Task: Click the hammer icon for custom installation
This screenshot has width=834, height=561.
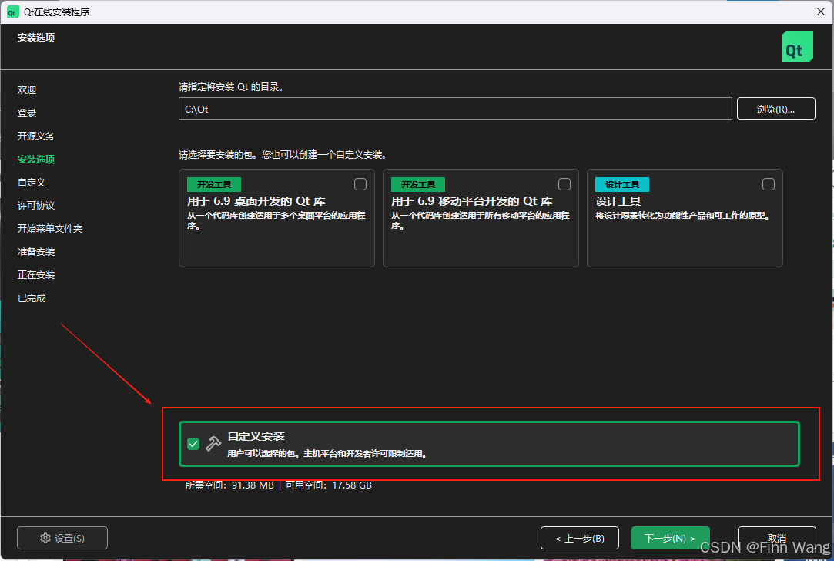Action: (213, 443)
